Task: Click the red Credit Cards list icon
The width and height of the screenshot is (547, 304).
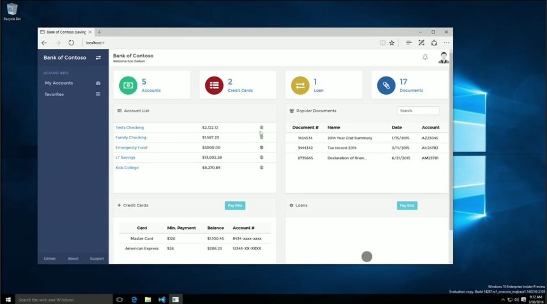Action: tap(214, 86)
